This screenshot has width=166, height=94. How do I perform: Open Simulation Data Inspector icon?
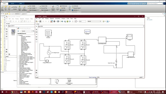76,21
